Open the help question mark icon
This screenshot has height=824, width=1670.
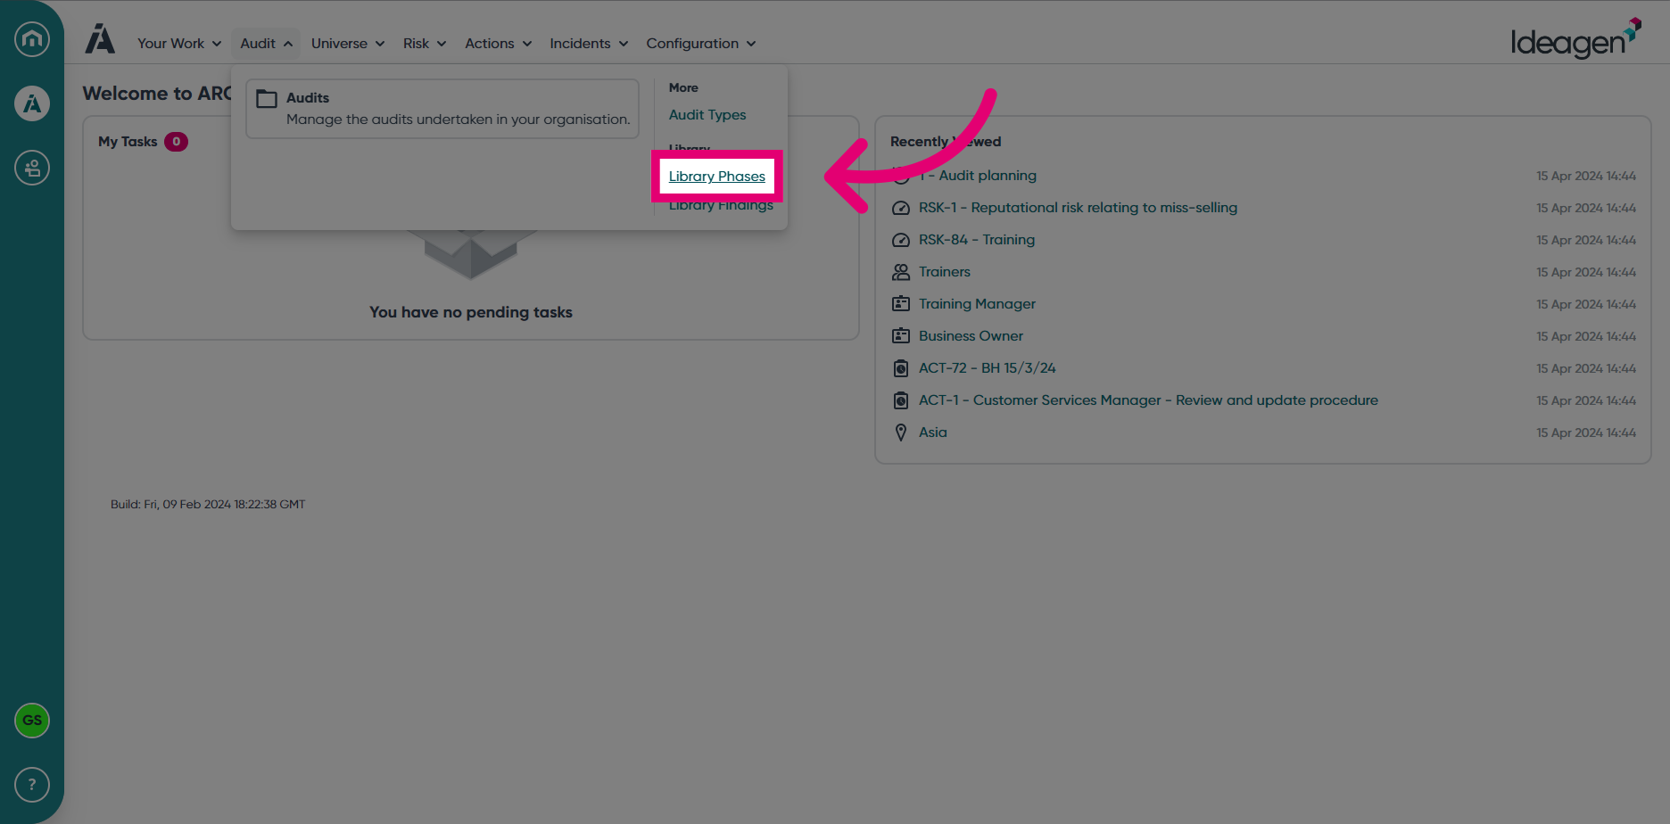(x=32, y=785)
